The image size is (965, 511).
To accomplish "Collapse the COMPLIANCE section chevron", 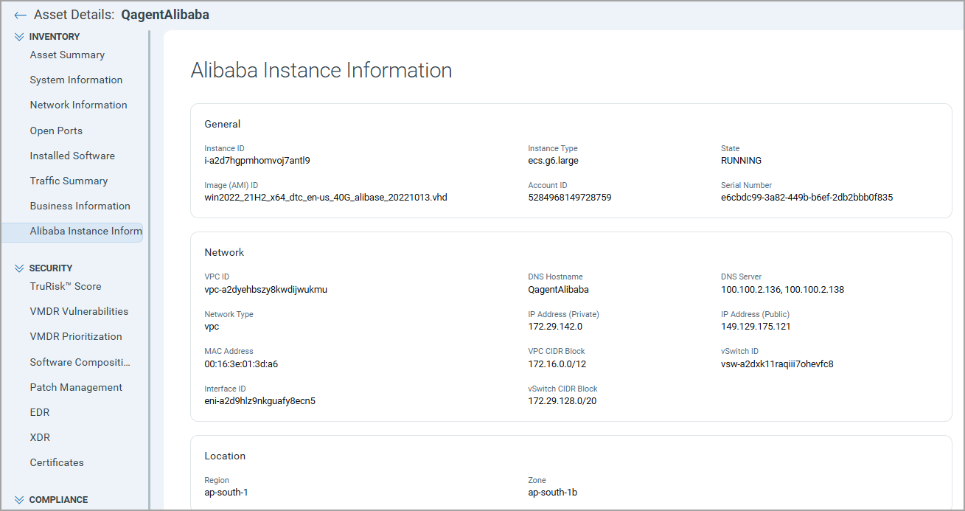I will coord(19,500).
